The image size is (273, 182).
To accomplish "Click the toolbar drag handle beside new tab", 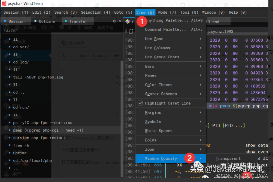I will coord(126,31).
